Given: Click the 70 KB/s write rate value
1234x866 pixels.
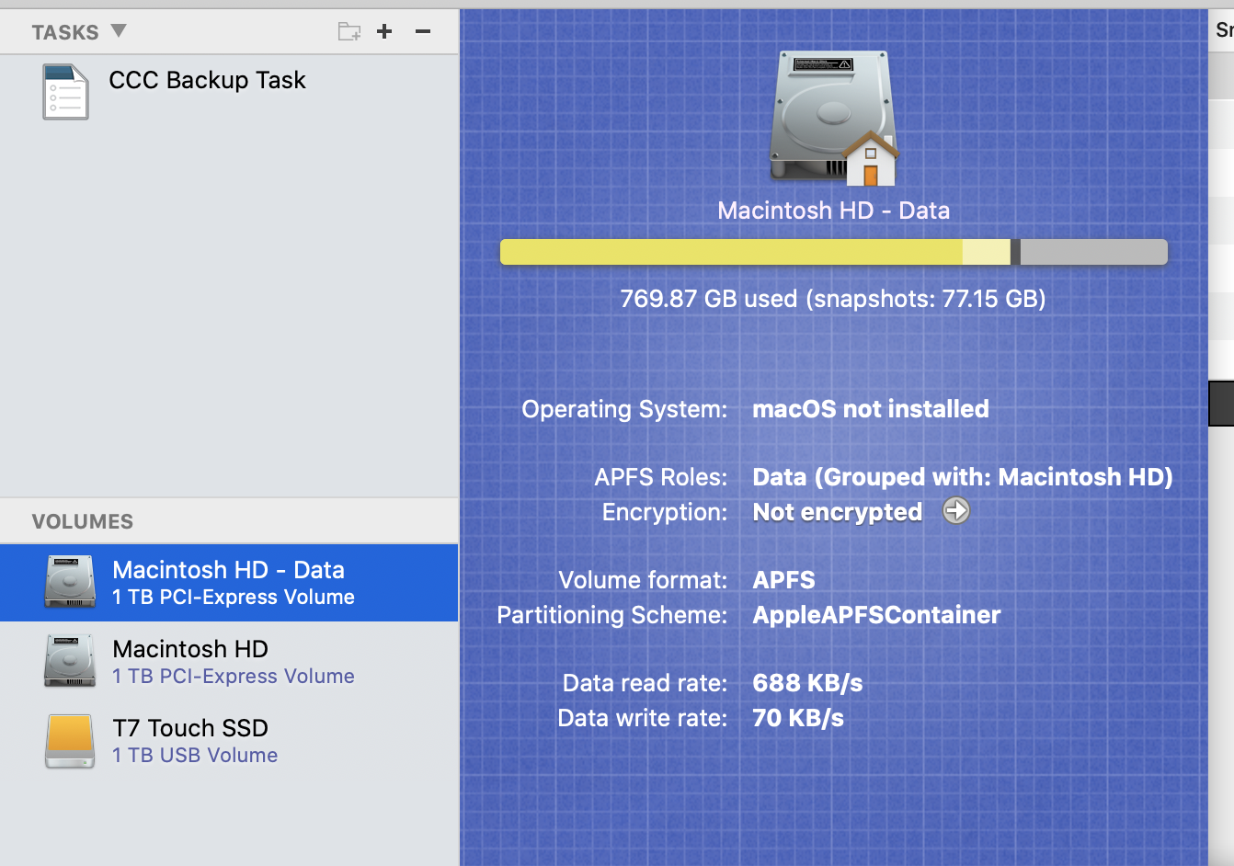Looking at the screenshot, I should coord(798,718).
